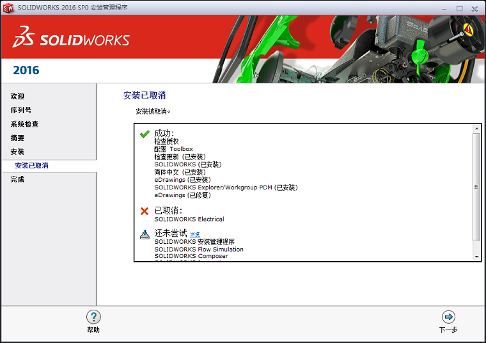Click the SOLIDWORKS Composer entry
486x343 pixels.
(x=191, y=256)
